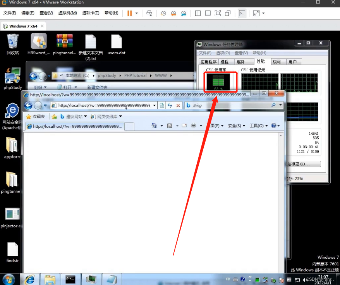Click the Send Ctrl+Alt+Del toolbar icon
Image resolution: width=340 pixels, height=285 pixels.
(x=149, y=13)
